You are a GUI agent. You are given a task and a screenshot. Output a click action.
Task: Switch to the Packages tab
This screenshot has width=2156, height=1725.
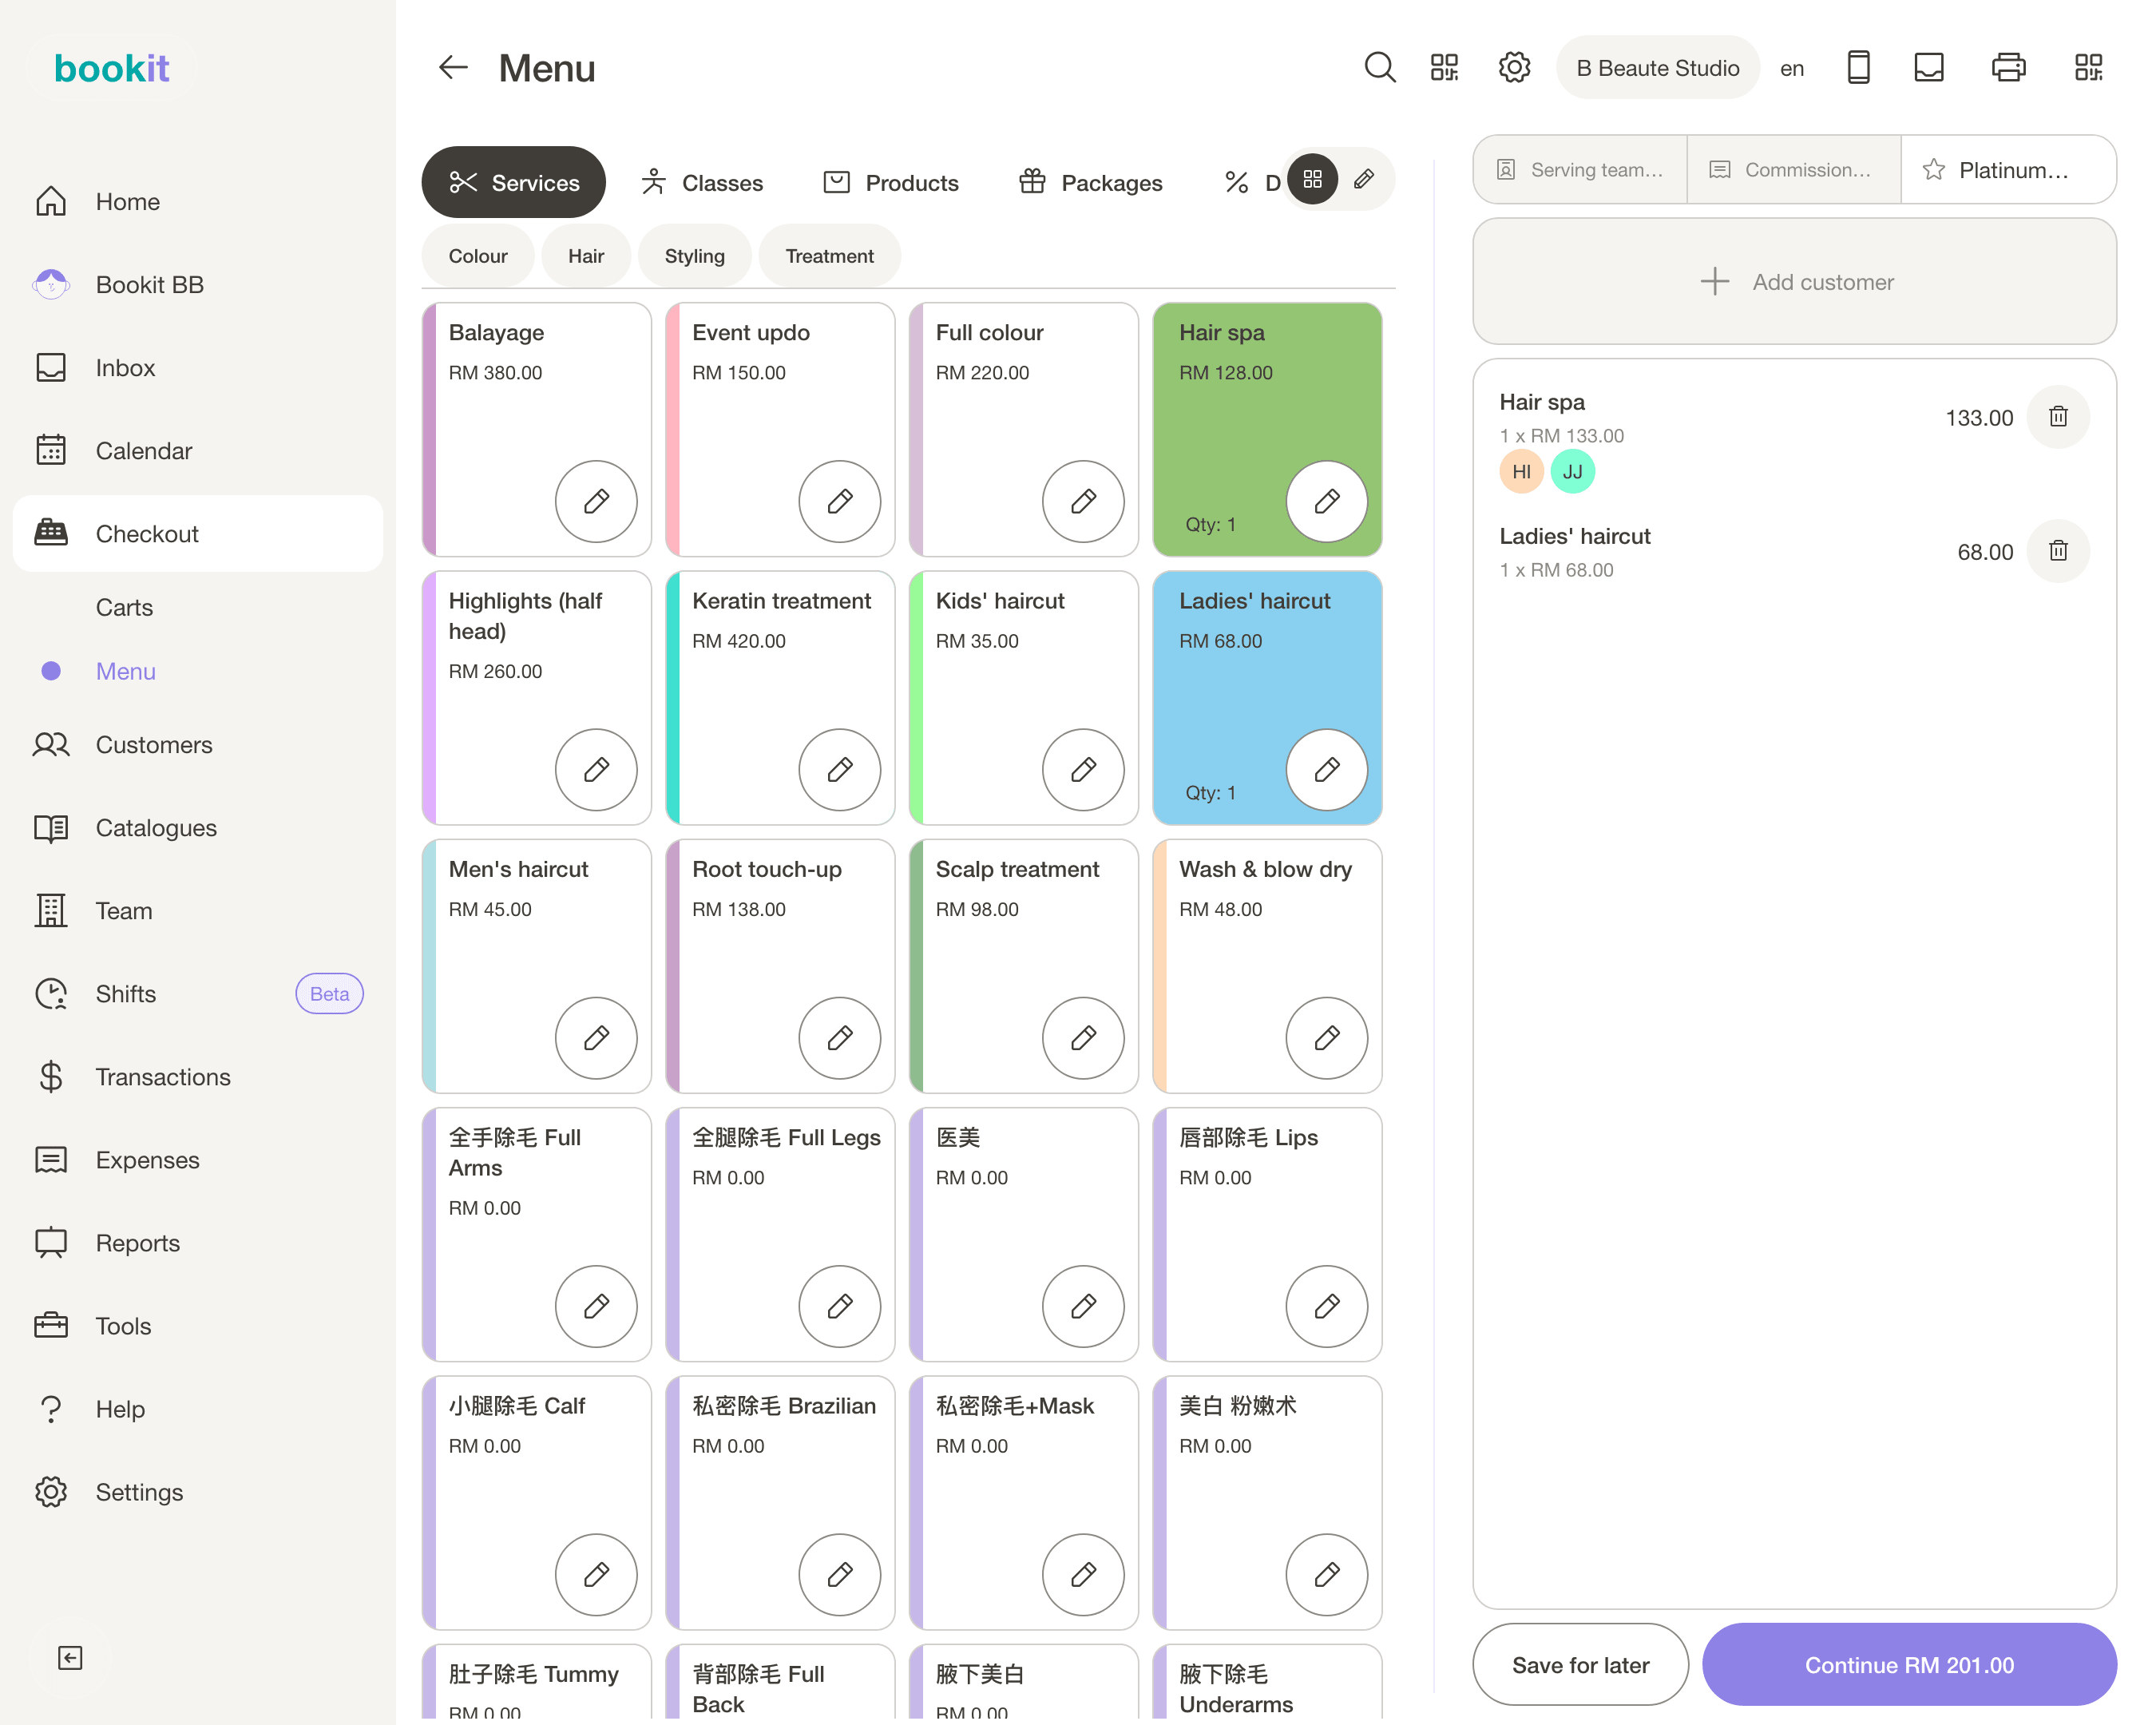1090,183
